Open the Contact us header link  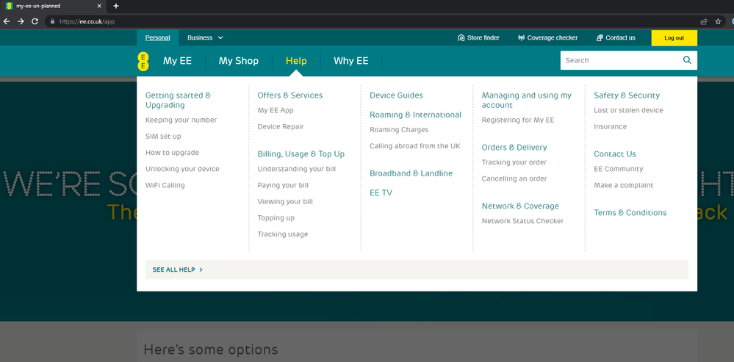[616, 38]
